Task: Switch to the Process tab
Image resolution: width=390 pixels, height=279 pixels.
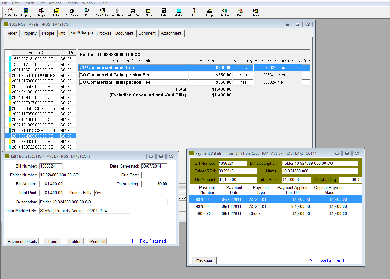Action: [x=104, y=33]
